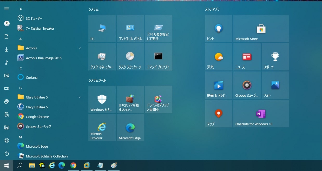Screen dimensions: 322x171
Task: Open the タスク マネージャー tile
Action: (x=102, y=57)
